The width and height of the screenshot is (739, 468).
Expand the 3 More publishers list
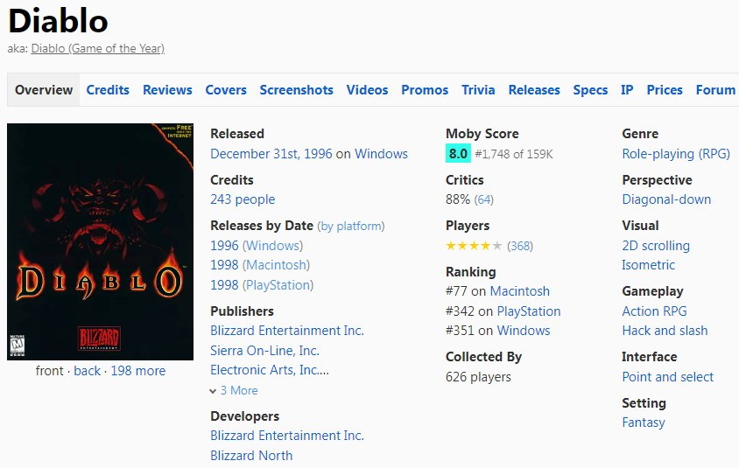234,390
